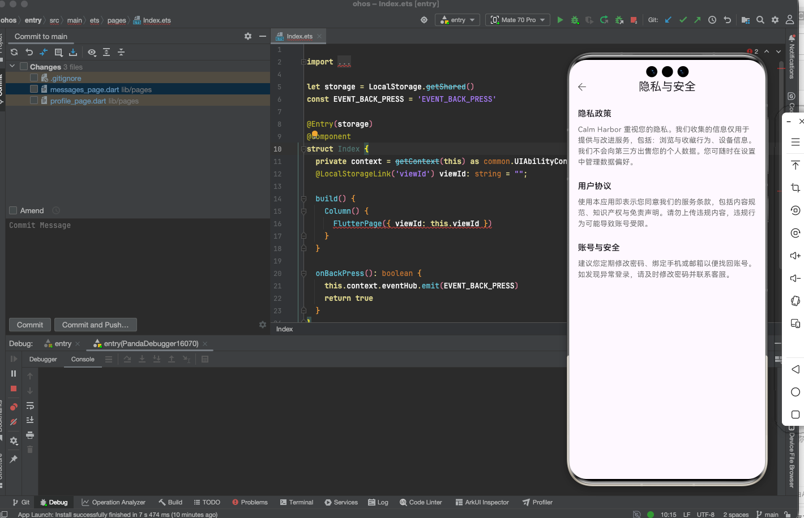804x518 pixels.
Task: Click the Shelve silently icon in the Commit toolbar
Action: click(x=73, y=52)
